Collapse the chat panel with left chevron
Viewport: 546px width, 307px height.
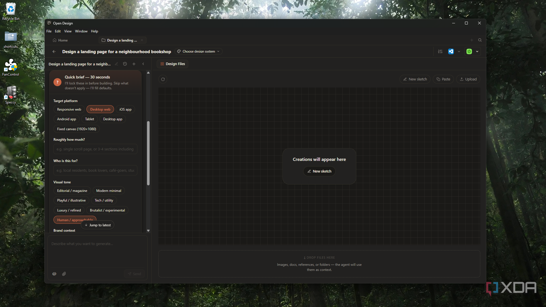click(143, 64)
